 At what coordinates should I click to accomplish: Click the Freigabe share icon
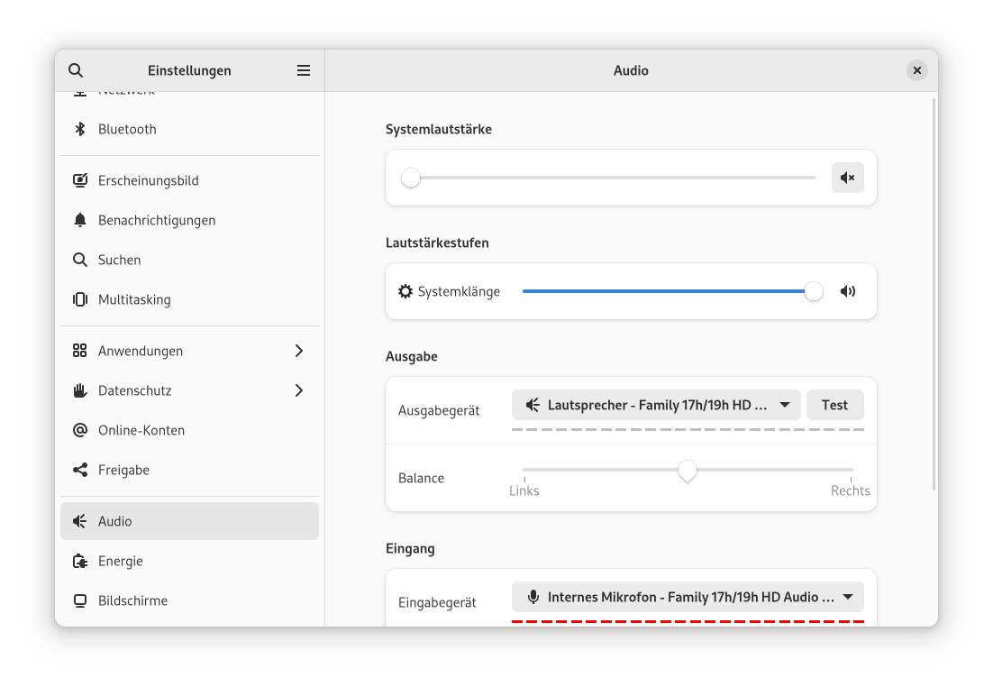click(x=80, y=470)
